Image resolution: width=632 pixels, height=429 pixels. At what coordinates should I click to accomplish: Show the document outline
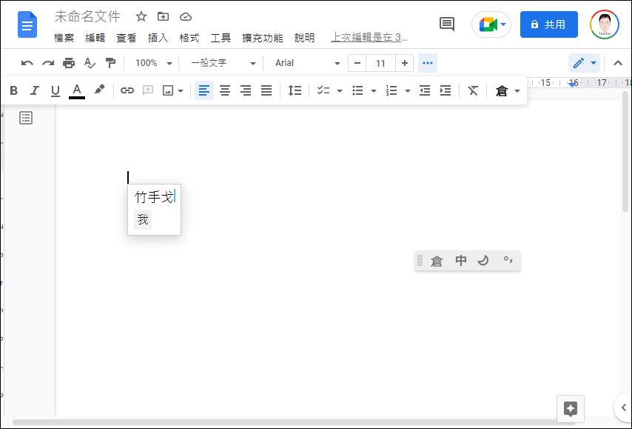[x=26, y=118]
